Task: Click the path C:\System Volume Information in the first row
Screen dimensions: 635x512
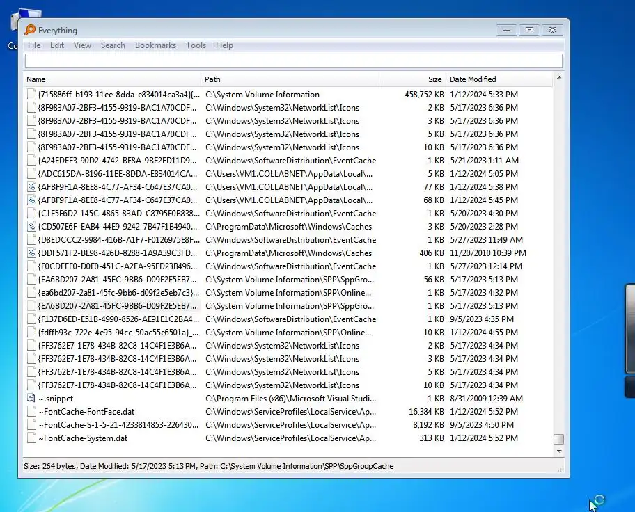Action: (x=262, y=95)
